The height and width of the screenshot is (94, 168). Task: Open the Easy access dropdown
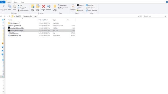(x=63, y=8)
